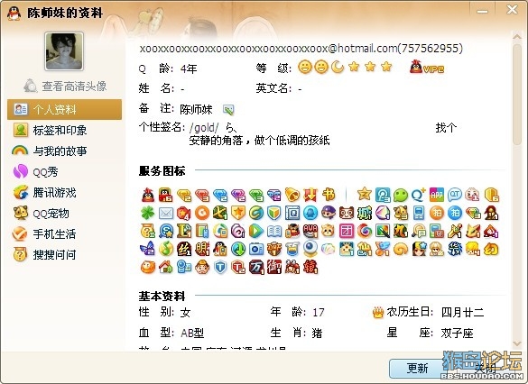Click the AVA game service icon
Viewport: 528px width, 384px height.
310,231
